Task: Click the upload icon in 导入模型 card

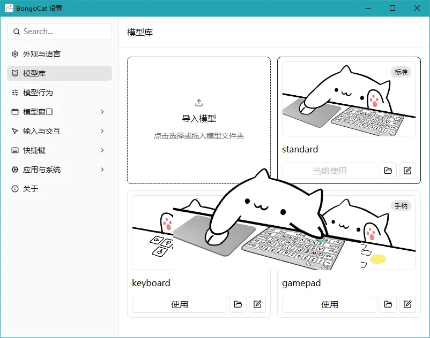Action: (x=199, y=103)
